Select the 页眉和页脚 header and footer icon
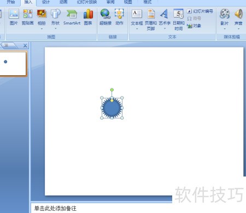This screenshot has height=213, width=246. coord(151,20)
